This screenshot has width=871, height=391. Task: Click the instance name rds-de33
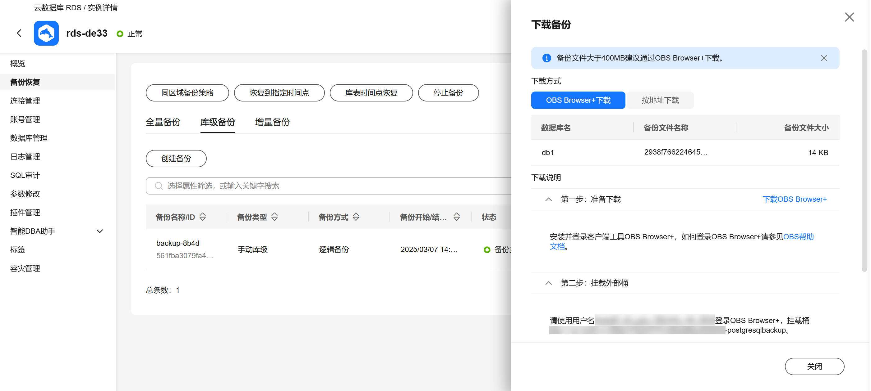pyautogui.click(x=87, y=33)
